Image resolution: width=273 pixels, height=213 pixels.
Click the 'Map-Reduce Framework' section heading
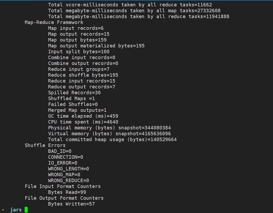[x=54, y=22]
